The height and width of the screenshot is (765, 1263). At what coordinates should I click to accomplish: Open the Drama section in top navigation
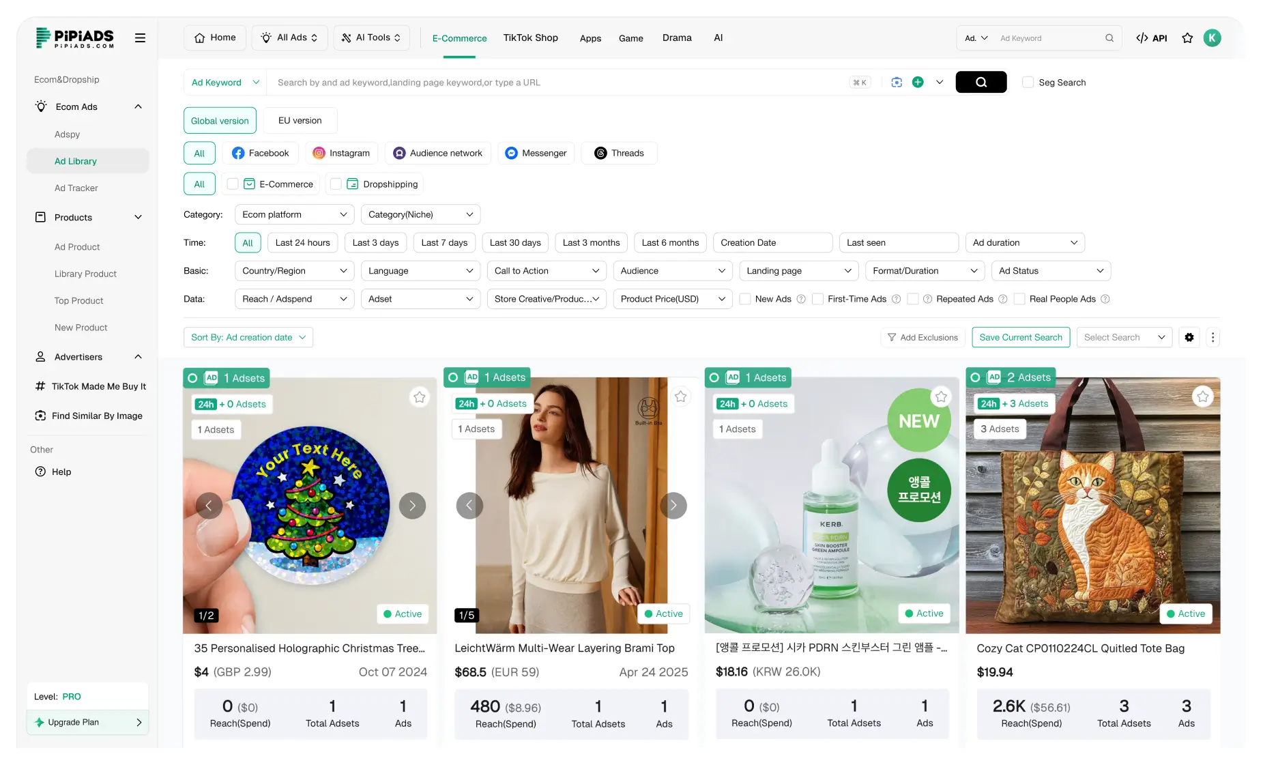point(676,38)
